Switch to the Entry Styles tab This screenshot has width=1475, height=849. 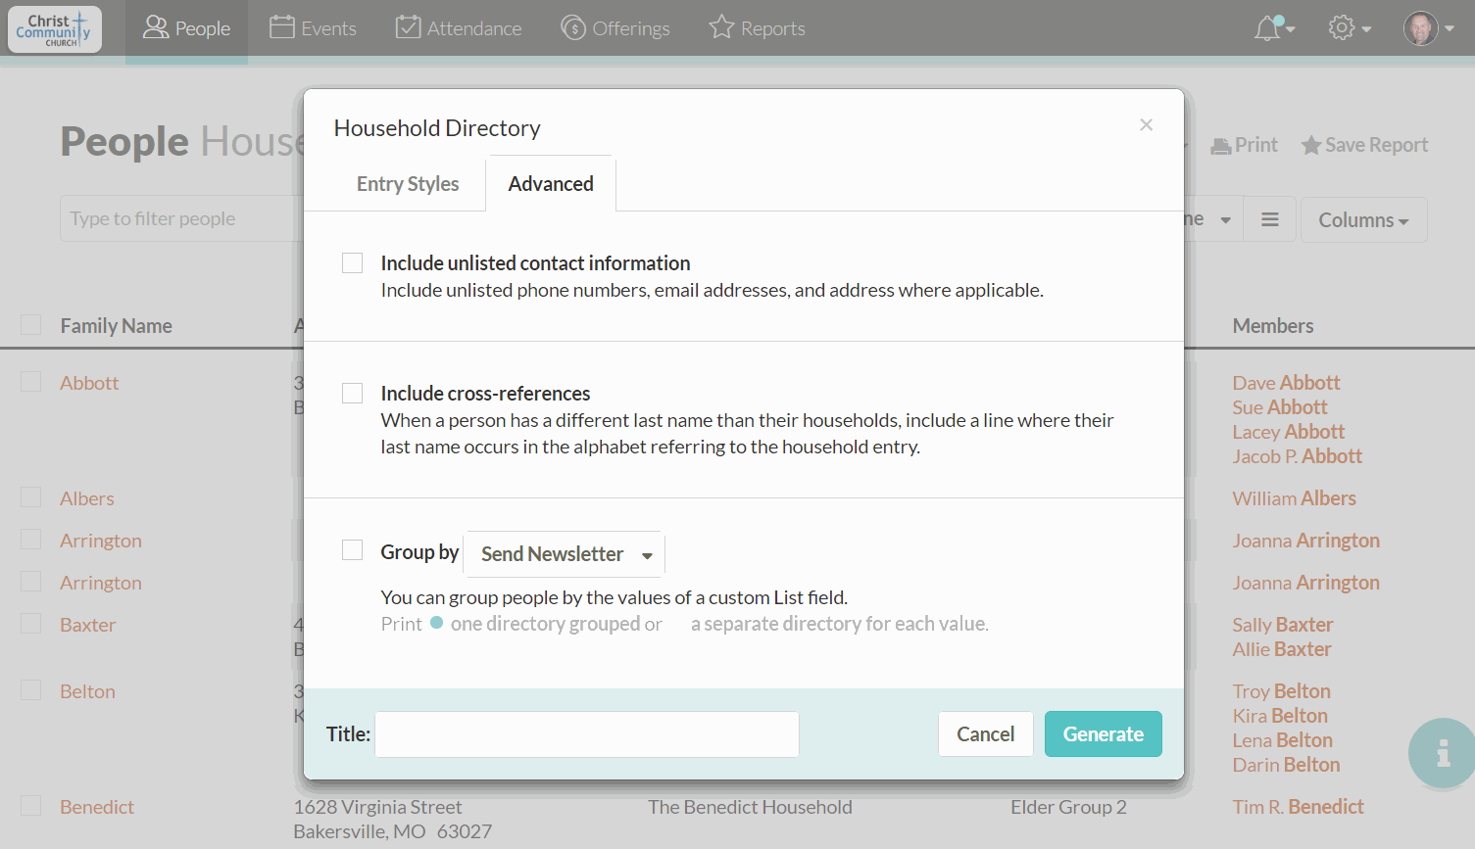[408, 183]
